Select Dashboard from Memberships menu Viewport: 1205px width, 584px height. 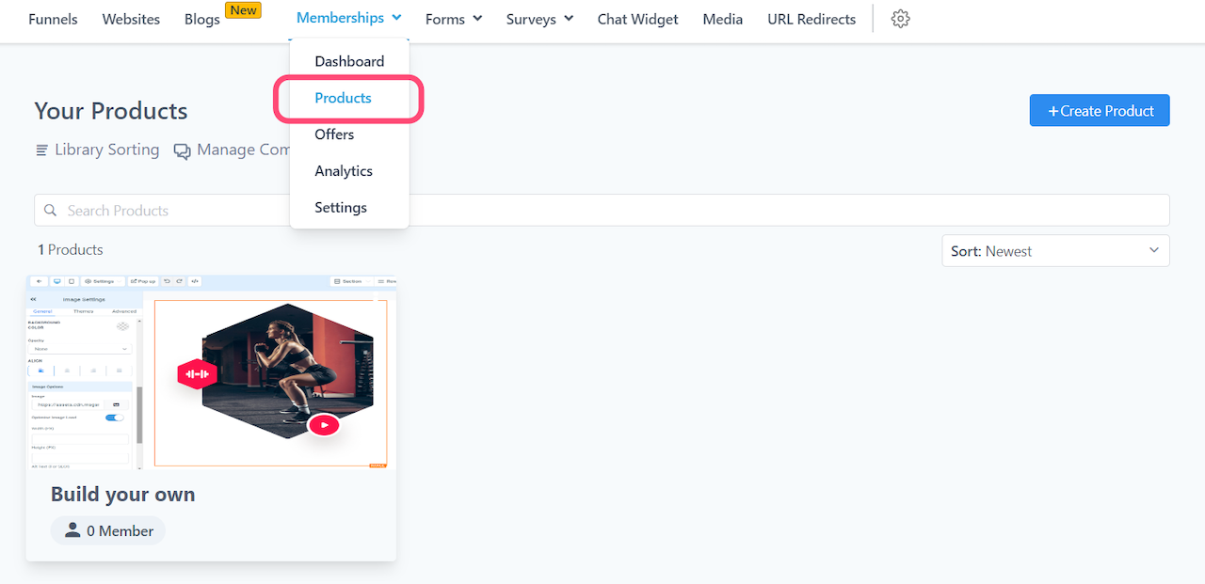click(349, 61)
